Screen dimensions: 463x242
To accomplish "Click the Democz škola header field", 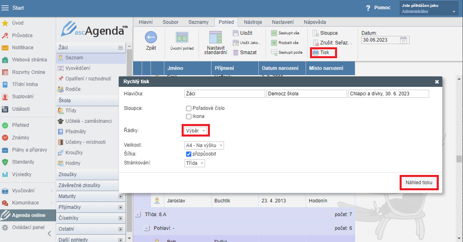I will [306, 94].
